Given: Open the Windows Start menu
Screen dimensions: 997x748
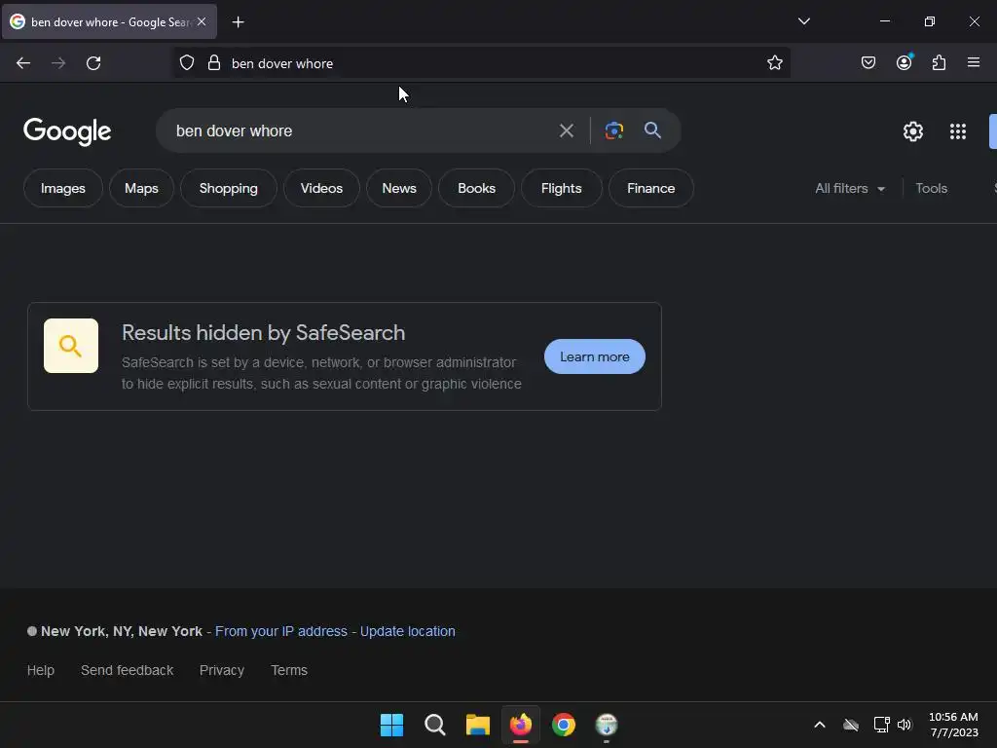Looking at the screenshot, I should (x=391, y=725).
